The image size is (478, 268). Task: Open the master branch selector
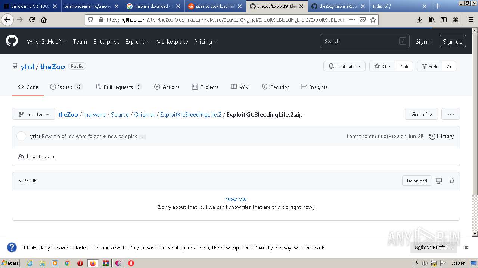pyautogui.click(x=34, y=114)
